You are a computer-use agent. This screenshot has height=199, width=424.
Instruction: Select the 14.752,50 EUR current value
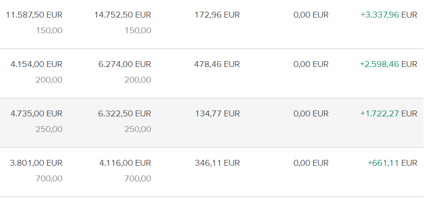coord(123,15)
